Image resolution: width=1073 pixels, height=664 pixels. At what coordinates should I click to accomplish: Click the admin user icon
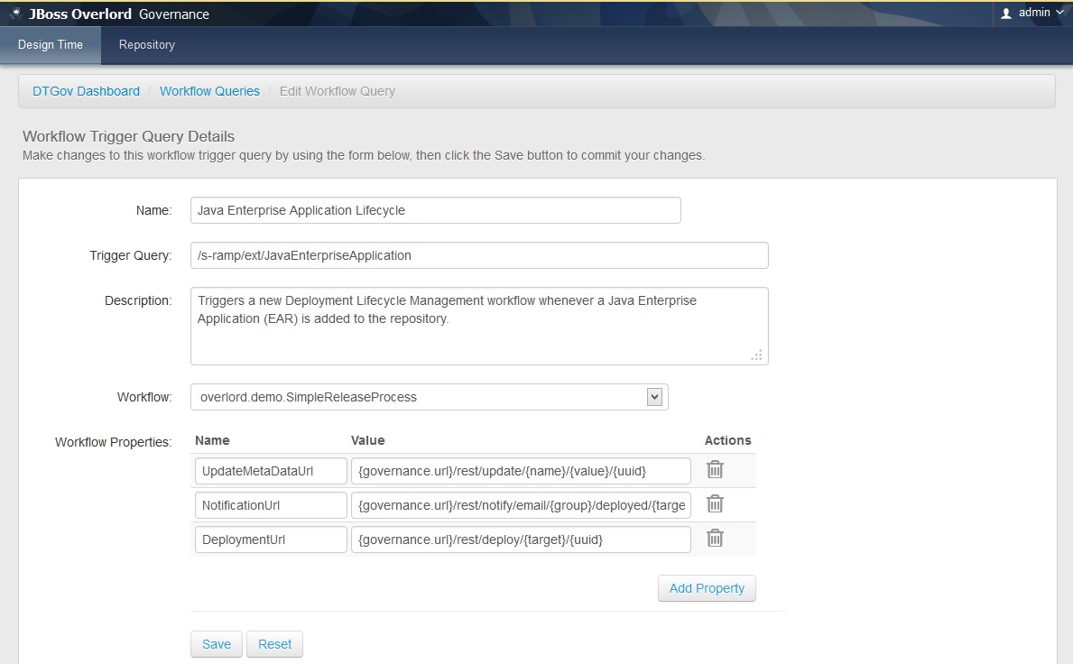[1006, 13]
